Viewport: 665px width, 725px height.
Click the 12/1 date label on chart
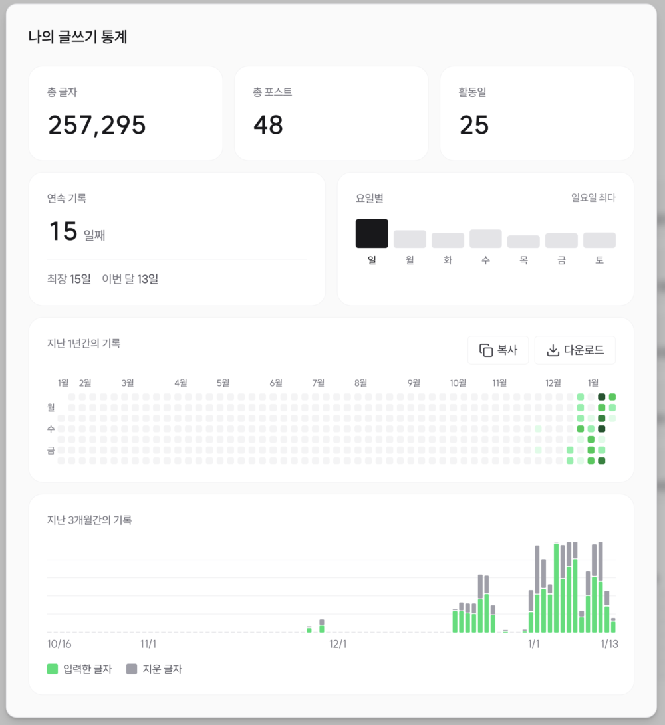(x=338, y=644)
